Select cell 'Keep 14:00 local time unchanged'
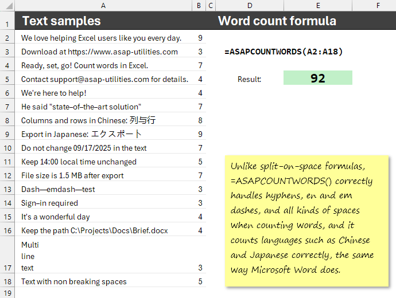The height and width of the screenshot is (298, 396). pos(103,162)
